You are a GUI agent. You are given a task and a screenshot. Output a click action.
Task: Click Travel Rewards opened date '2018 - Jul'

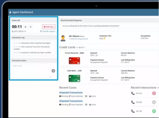point(94,55)
